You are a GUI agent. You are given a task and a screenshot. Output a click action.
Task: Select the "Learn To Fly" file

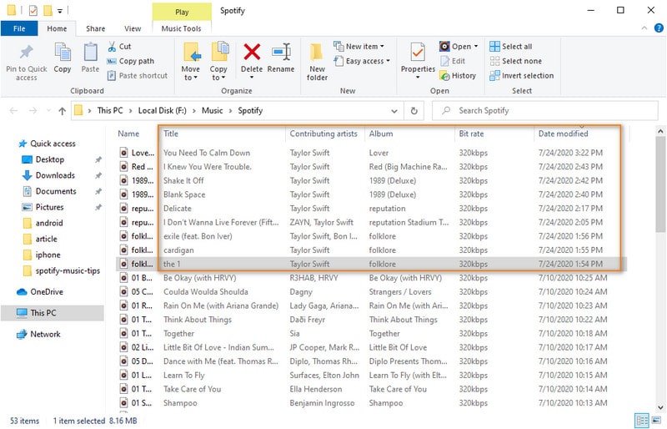pyautogui.click(x=371, y=376)
